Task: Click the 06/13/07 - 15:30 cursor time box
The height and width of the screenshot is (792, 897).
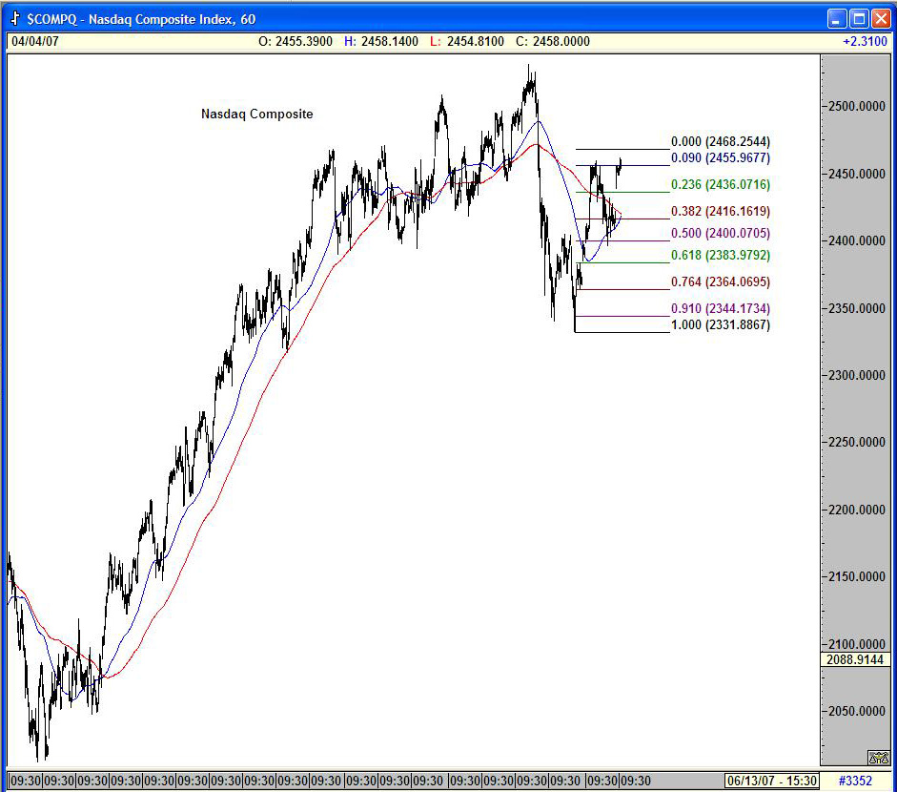Action: pos(772,781)
